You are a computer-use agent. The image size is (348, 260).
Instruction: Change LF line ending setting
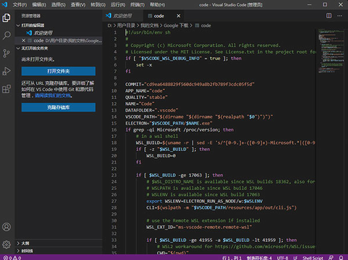(295, 258)
